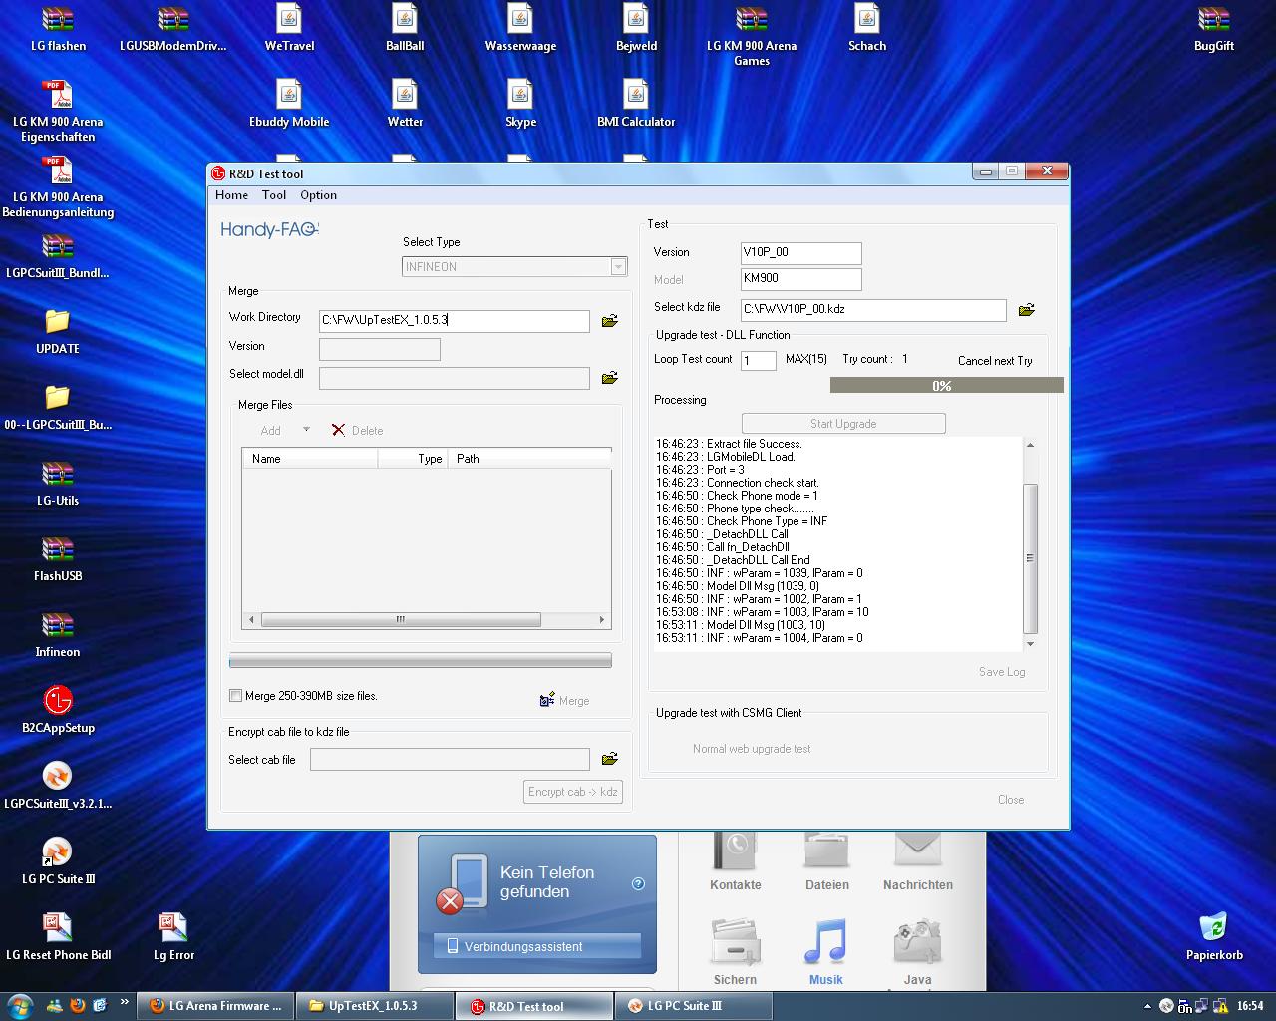Open Musik in LG PC Suite

click(825, 952)
